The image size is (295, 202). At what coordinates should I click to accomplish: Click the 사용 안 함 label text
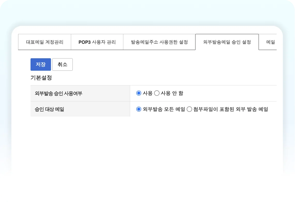point(172,93)
